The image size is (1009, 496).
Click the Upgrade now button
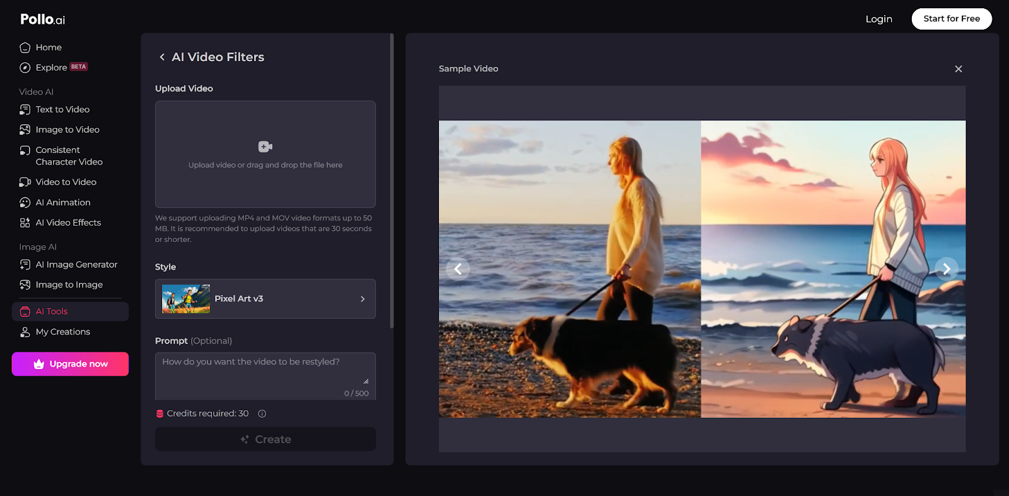(x=70, y=364)
